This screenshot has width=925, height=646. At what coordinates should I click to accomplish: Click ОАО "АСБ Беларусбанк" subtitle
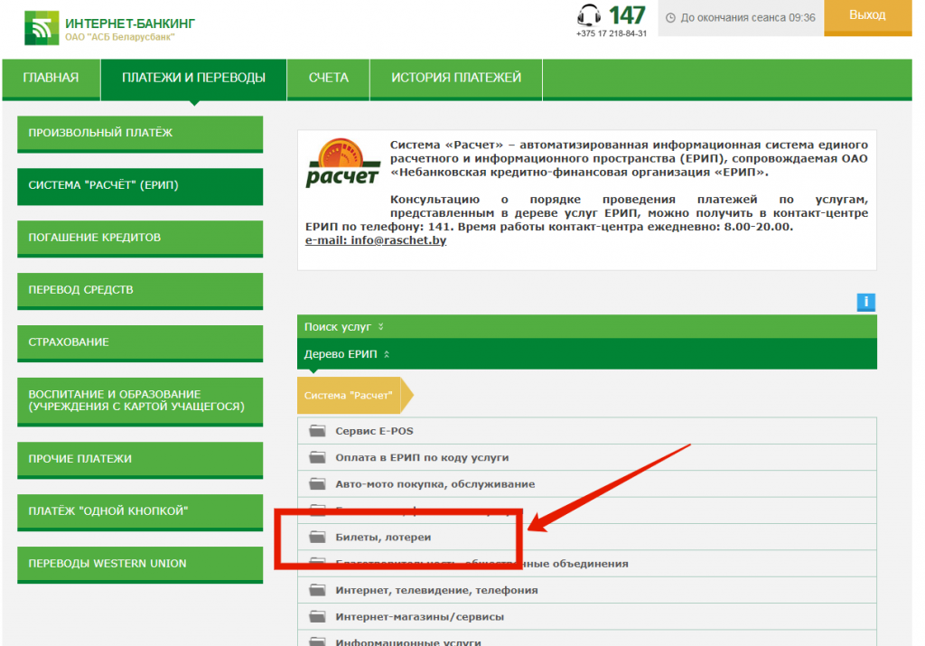[120, 37]
